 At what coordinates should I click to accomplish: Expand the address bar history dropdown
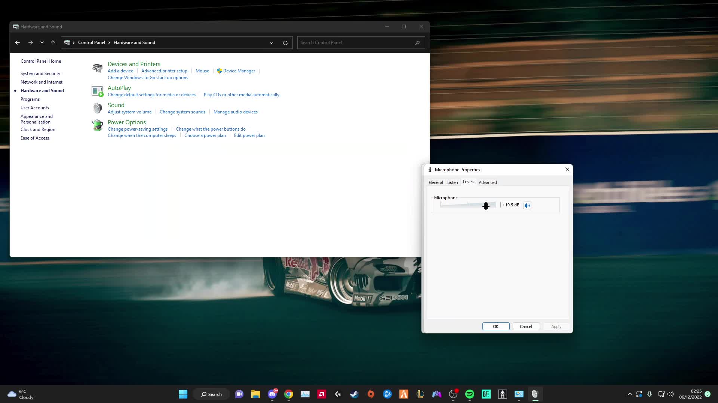pos(271,43)
